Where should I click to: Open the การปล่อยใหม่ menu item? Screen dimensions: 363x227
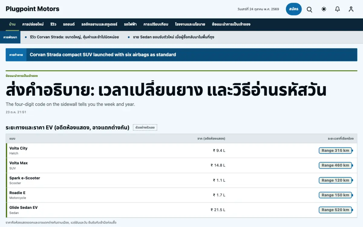click(33, 24)
